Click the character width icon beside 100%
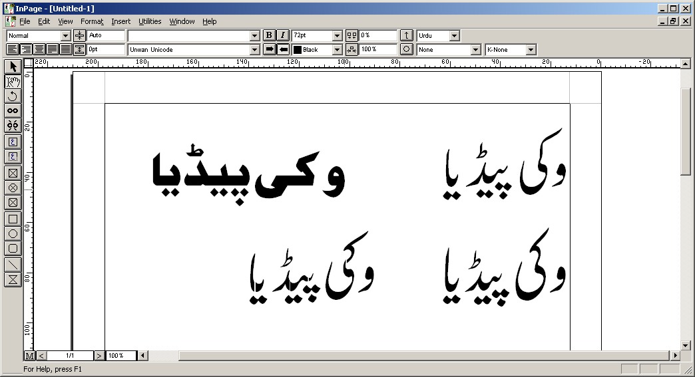 point(351,50)
